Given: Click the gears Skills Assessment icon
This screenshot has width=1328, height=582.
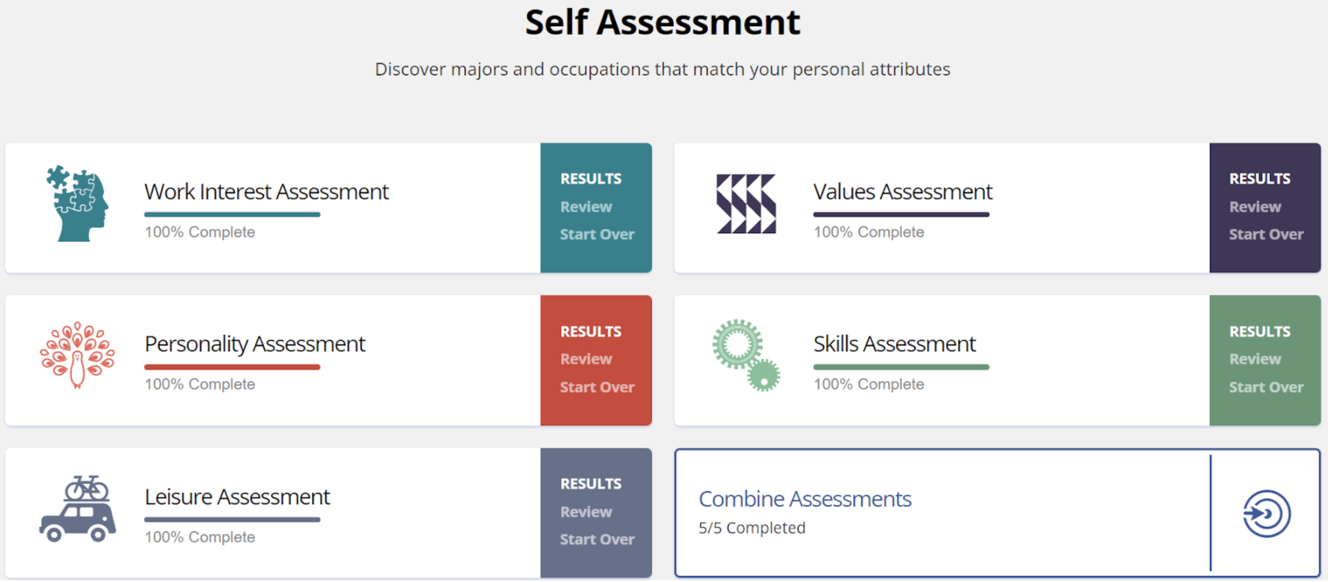Looking at the screenshot, I should tap(746, 355).
